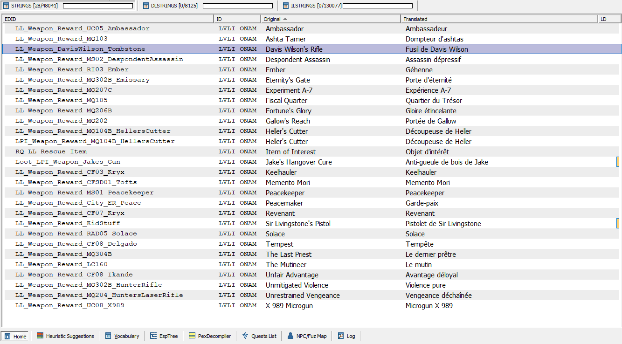Click the NPC/Fuz Map person icon
The height and width of the screenshot is (344, 622).
290,336
